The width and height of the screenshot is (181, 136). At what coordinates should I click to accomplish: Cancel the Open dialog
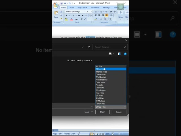point(119,112)
